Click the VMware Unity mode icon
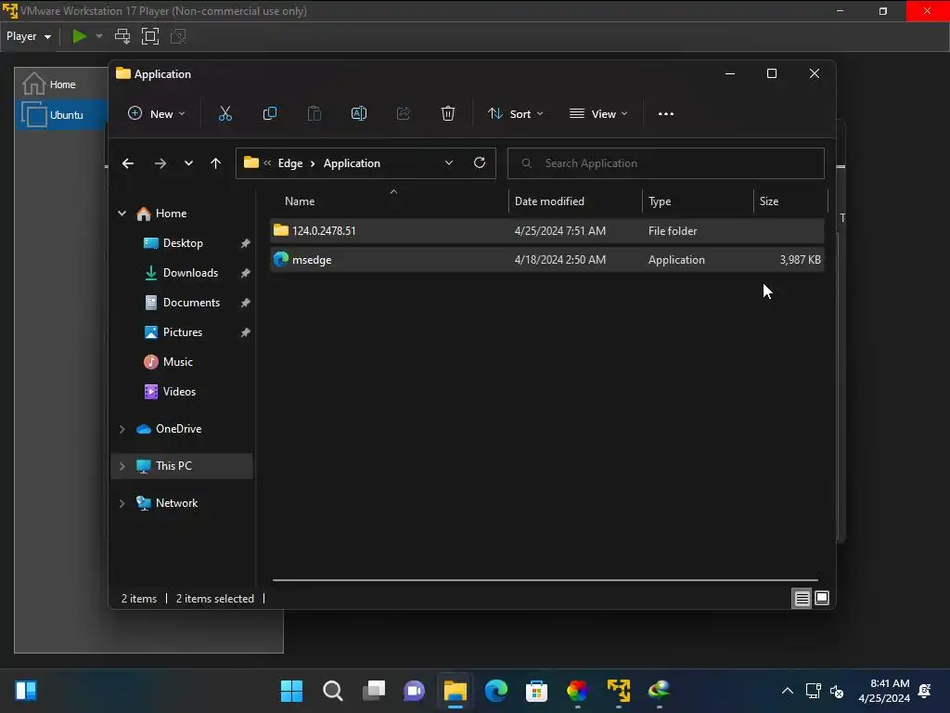950x713 pixels. [x=178, y=36]
